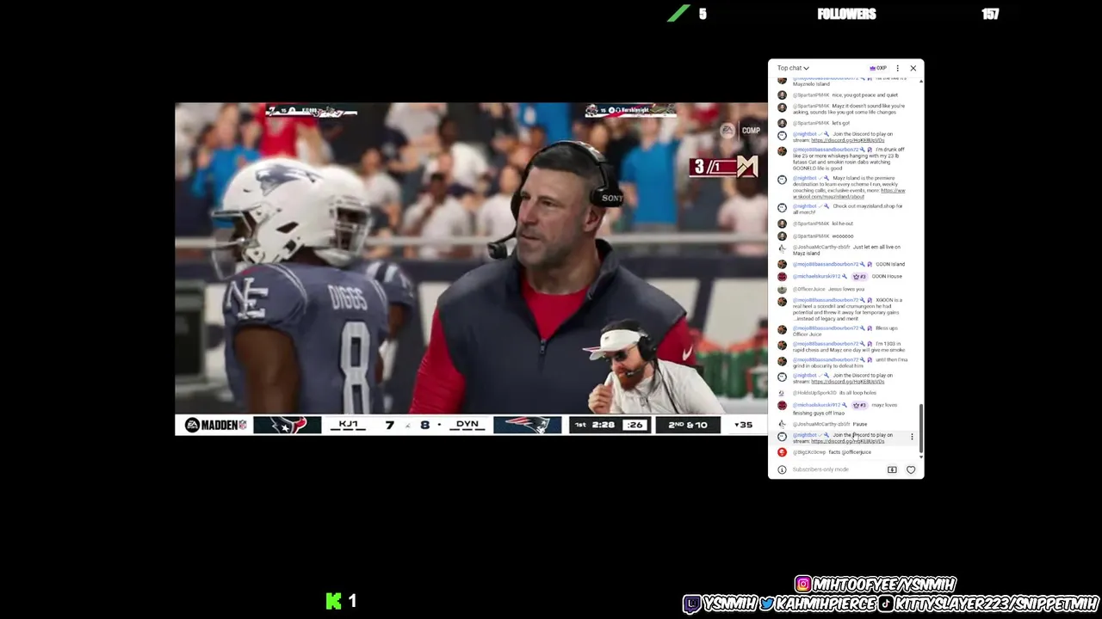Click the 157 followers count

click(990, 14)
